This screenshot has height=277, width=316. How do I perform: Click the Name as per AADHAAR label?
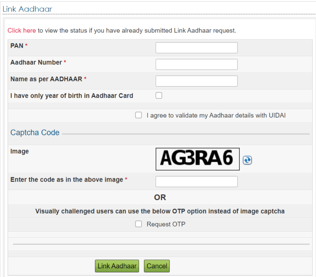pyautogui.click(x=46, y=79)
